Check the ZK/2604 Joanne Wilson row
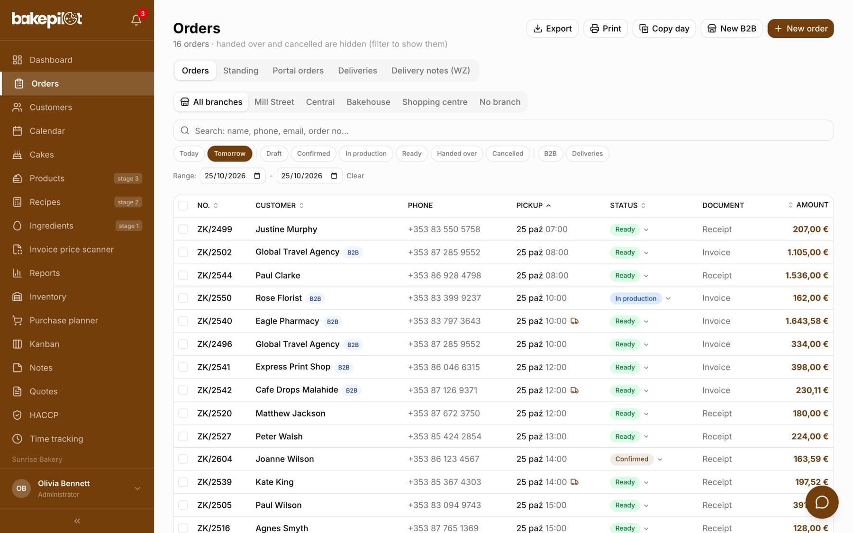The height and width of the screenshot is (533, 853). click(x=183, y=459)
